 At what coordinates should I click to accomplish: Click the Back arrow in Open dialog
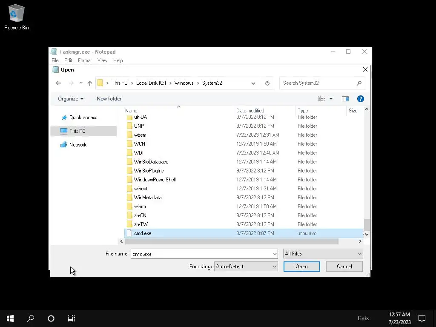tap(58, 83)
